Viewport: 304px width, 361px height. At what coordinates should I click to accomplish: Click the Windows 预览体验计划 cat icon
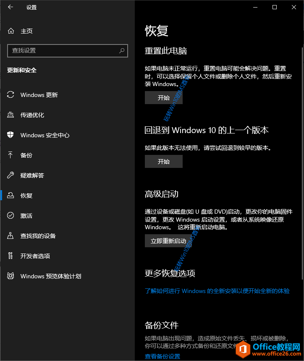pos(10,276)
